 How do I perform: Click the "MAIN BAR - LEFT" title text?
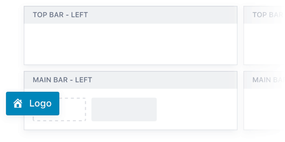[62, 80]
